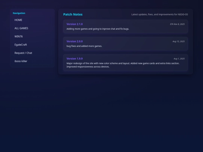
Task: Select the Version 2.1.0 heading
Action: [x=74, y=24]
